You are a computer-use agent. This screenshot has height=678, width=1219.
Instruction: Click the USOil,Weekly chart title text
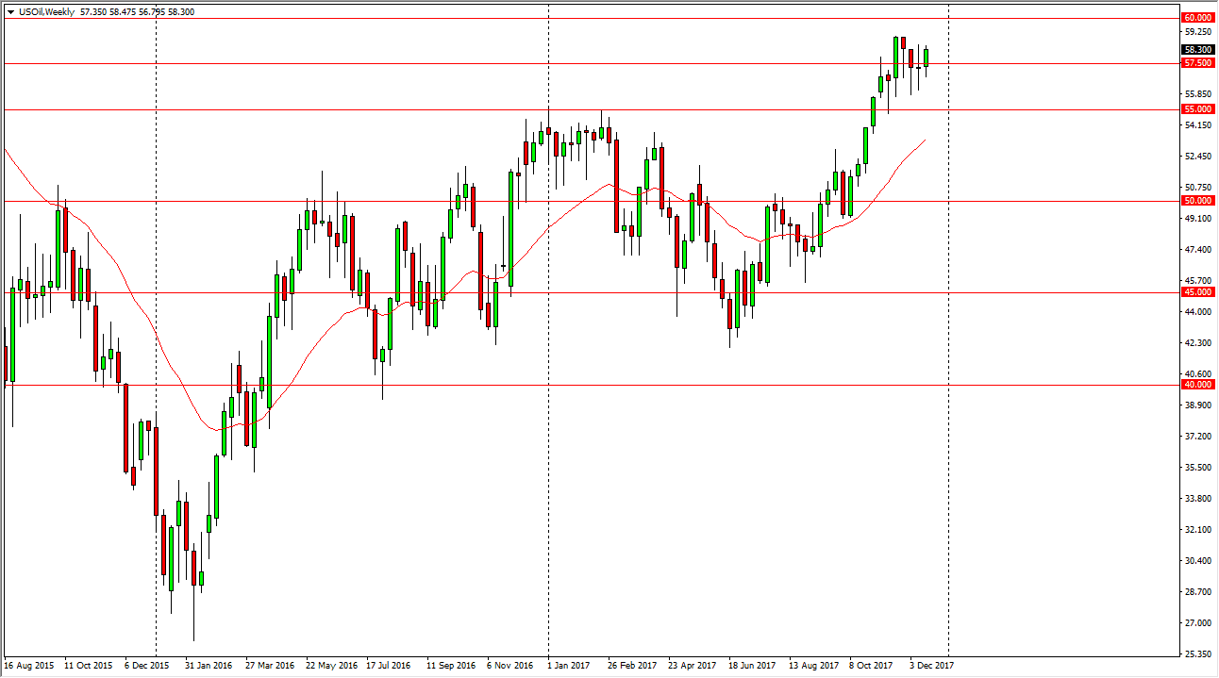pos(46,8)
